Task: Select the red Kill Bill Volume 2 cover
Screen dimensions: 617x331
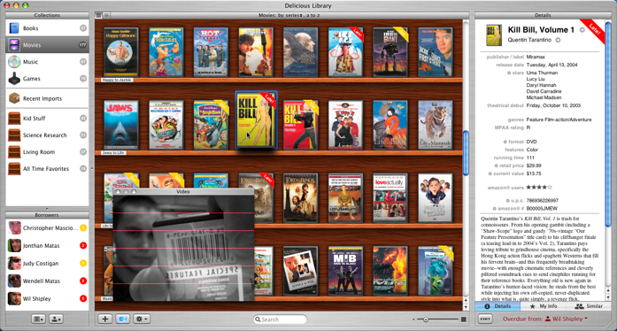Action: (301, 125)
